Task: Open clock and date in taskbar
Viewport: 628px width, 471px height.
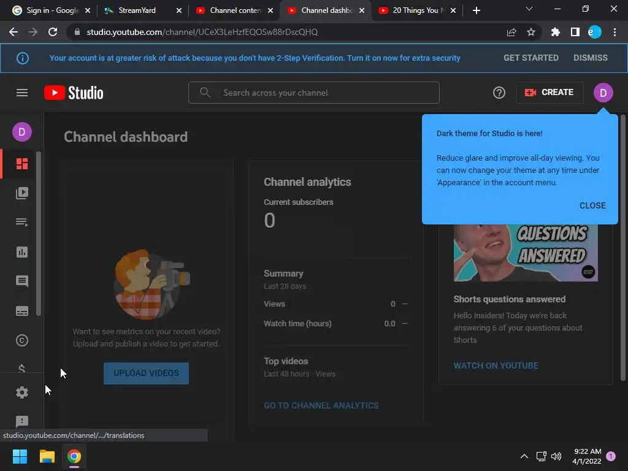Action: point(587,456)
